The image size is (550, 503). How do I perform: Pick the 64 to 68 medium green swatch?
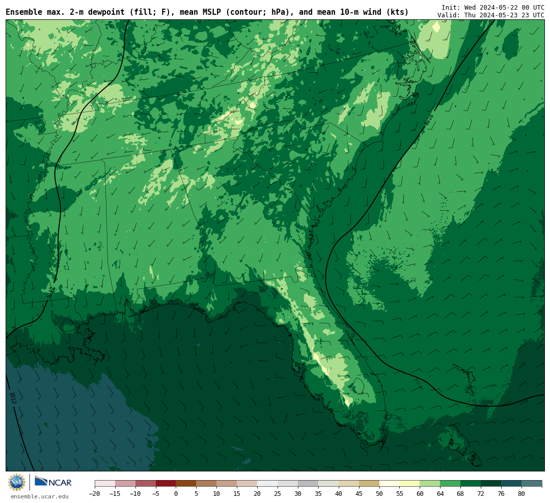(x=451, y=484)
